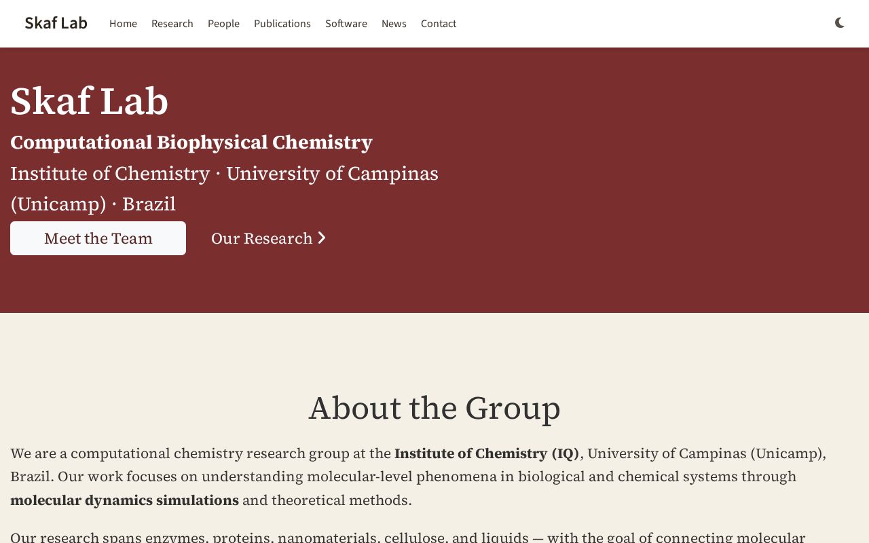This screenshot has width=869, height=543.
Task: Toggle dark mode with the moon icon
Action: pyautogui.click(x=840, y=23)
